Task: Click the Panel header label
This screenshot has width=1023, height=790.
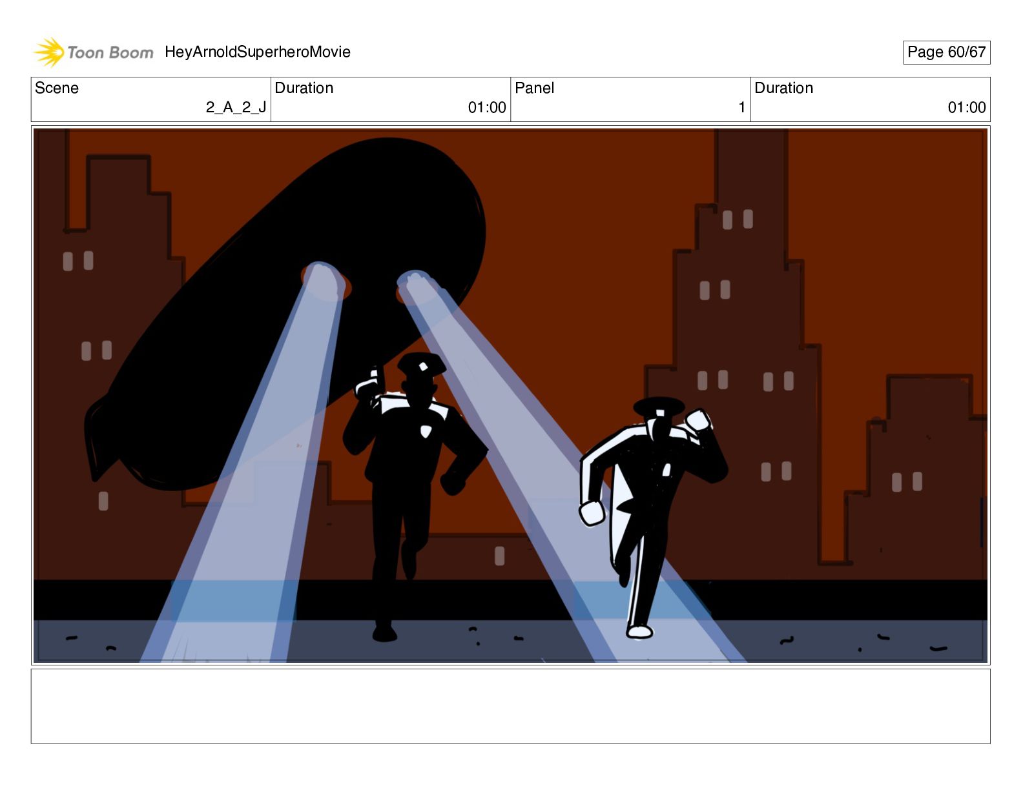Action: tap(535, 88)
